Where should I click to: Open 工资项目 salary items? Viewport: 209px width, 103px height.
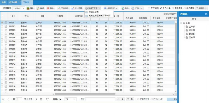point(63,8)
